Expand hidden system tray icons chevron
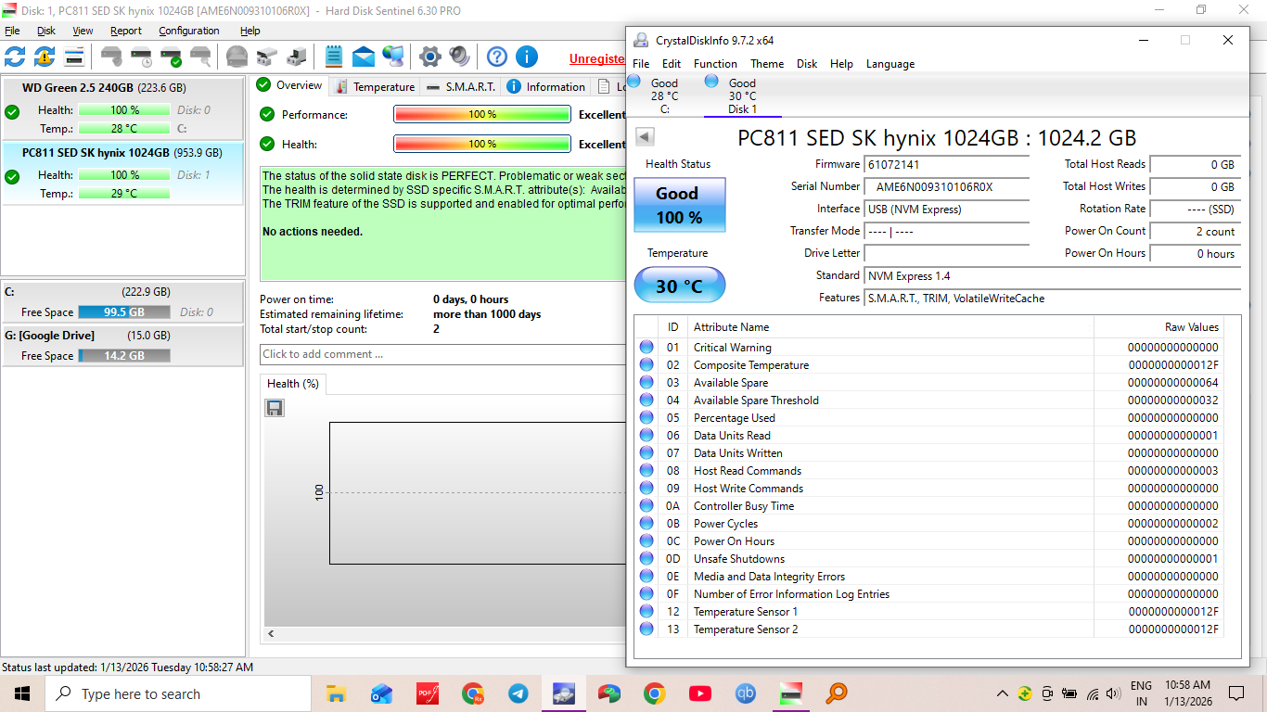This screenshot has height=712, width=1267. [x=1002, y=693]
